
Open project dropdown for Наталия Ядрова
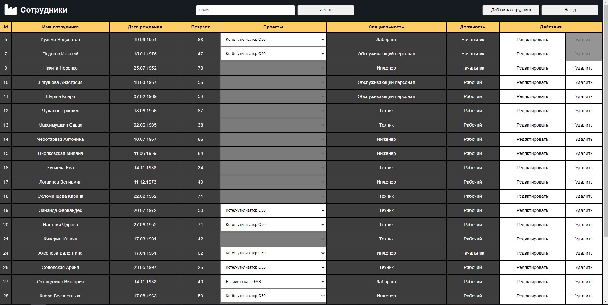point(273,225)
